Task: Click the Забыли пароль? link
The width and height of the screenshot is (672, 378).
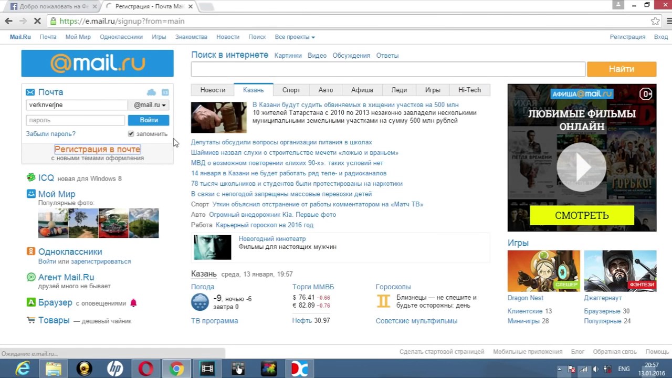Action: click(x=51, y=134)
